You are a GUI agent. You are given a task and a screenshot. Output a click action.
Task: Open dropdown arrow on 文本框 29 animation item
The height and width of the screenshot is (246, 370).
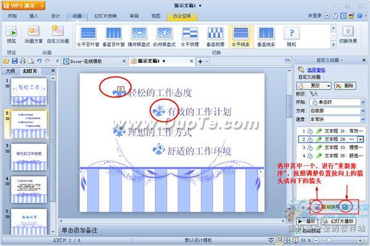tap(360, 139)
